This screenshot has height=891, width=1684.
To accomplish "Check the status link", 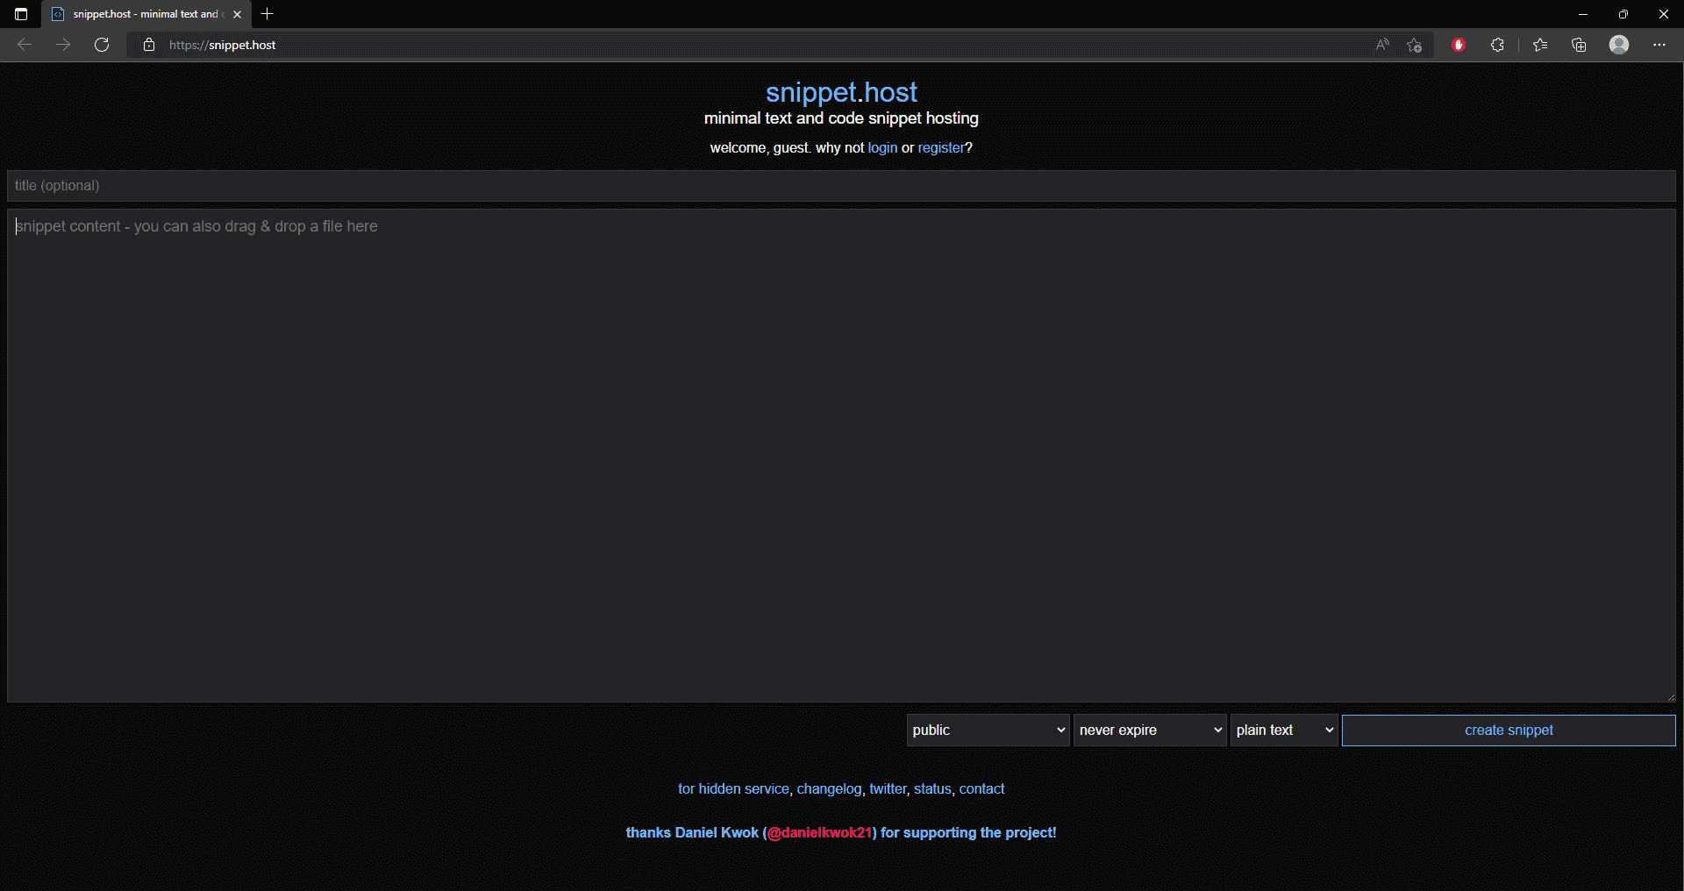I will tap(932, 788).
